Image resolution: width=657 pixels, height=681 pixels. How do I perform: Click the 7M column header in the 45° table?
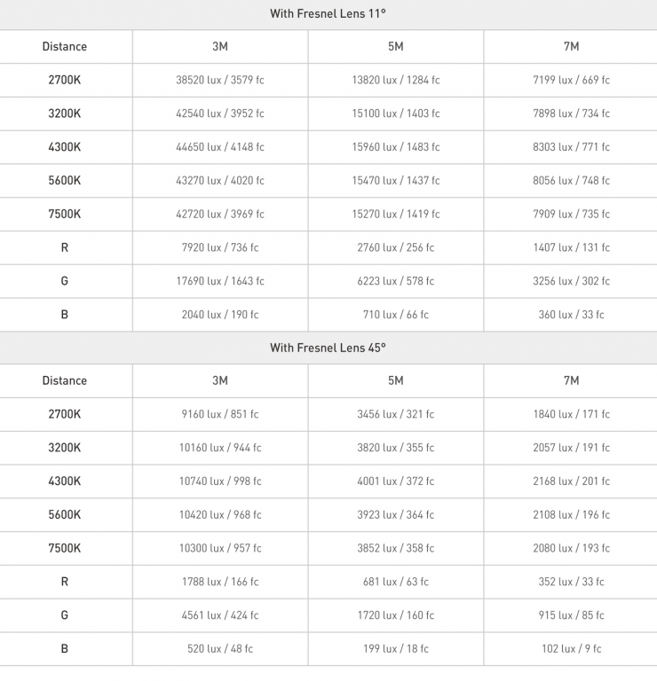571,380
